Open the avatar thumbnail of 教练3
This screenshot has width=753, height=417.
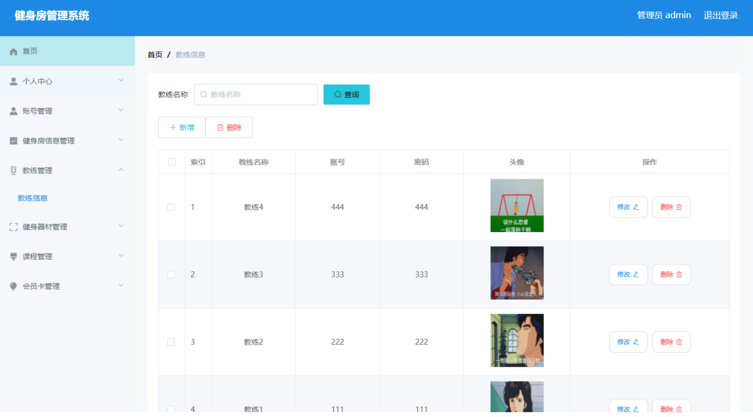[x=517, y=273]
